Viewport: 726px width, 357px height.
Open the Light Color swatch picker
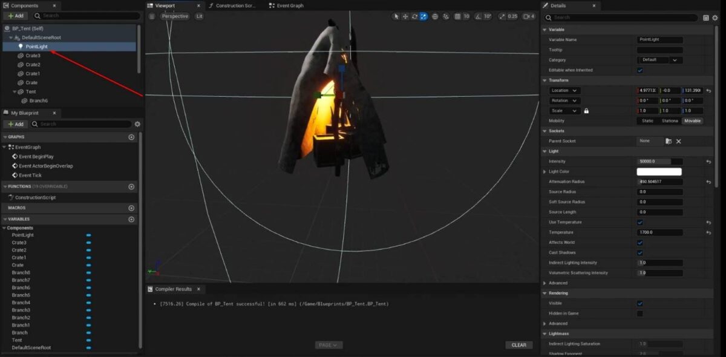pos(659,171)
